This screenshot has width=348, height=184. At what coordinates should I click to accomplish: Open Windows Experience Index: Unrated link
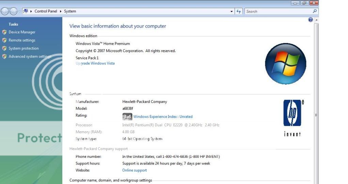click(x=163, y=117)
